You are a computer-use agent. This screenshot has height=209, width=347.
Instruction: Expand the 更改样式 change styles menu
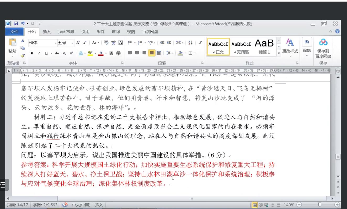(290, 47)
